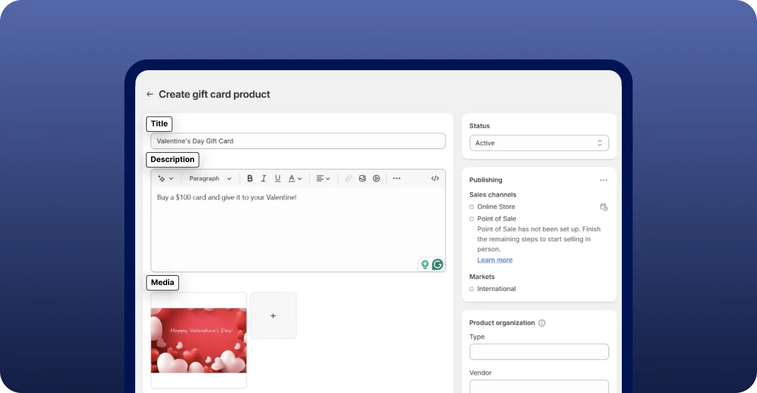This screenshot has height=393, width=757.
Task: Toggle underline formatting
Action: [x=277, y=178]
